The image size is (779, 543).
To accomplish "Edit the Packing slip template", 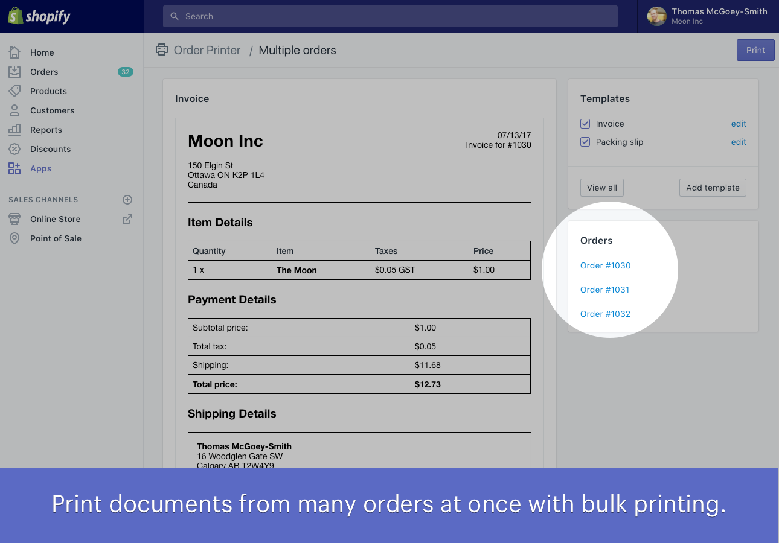I will 739,142.
